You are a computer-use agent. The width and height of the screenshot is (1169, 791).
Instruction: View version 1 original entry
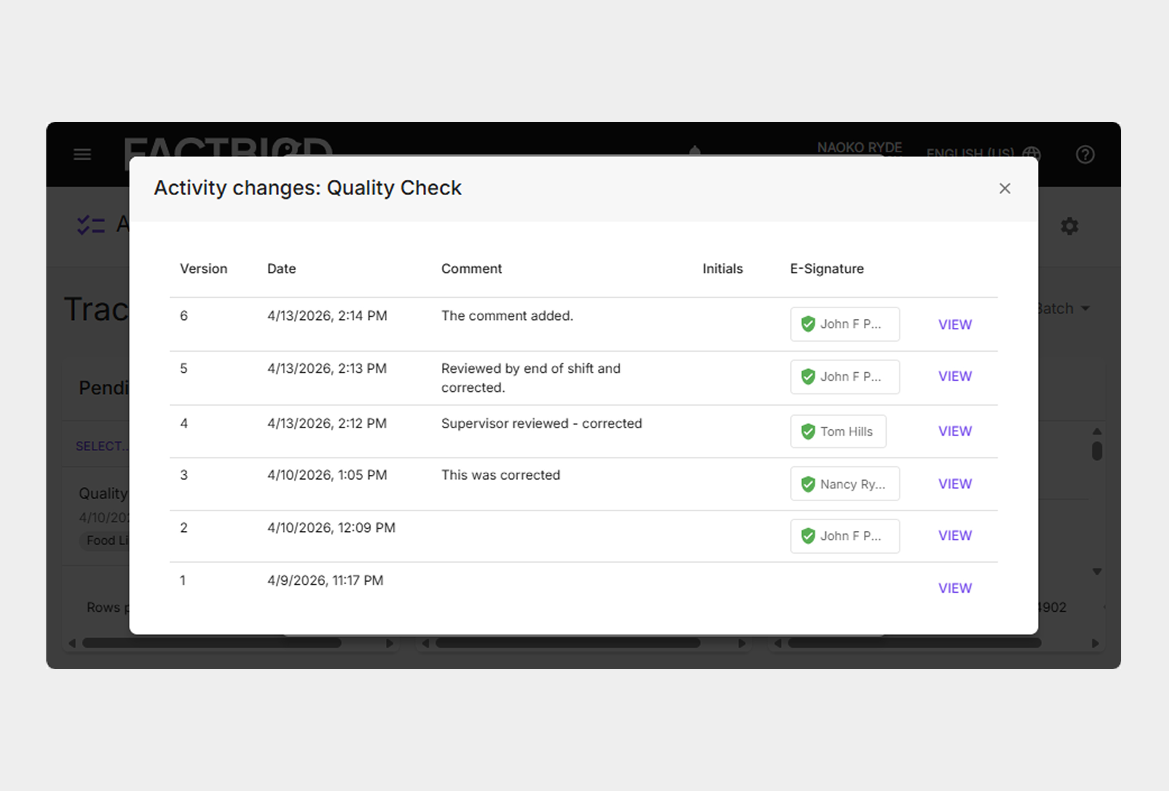click(x=955, y=588)
